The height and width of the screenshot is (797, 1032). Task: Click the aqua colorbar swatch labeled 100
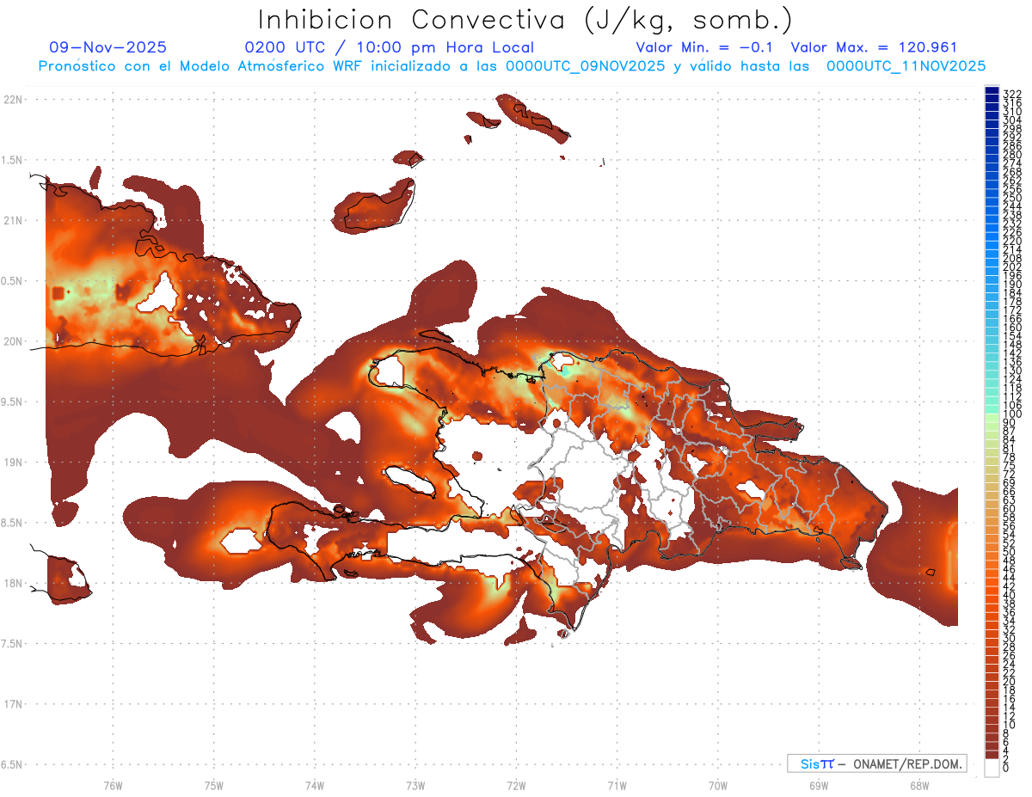pos(992,409)
